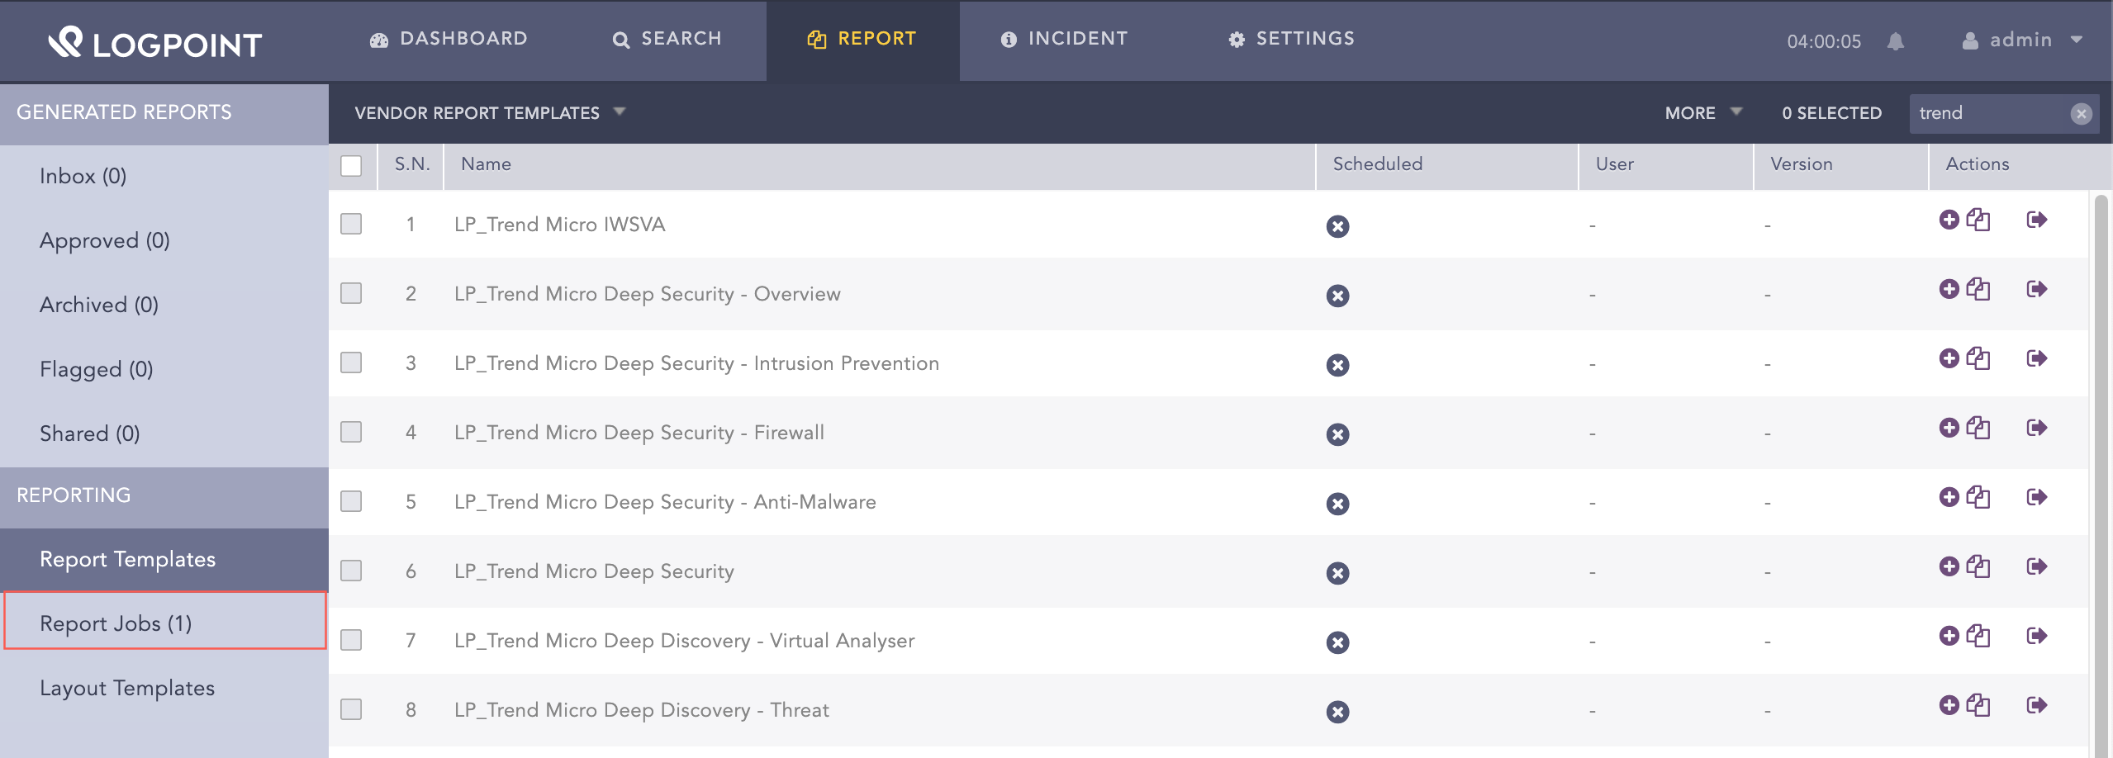
Task: Expand the MORE dropdown
Action: [1702, 112]
